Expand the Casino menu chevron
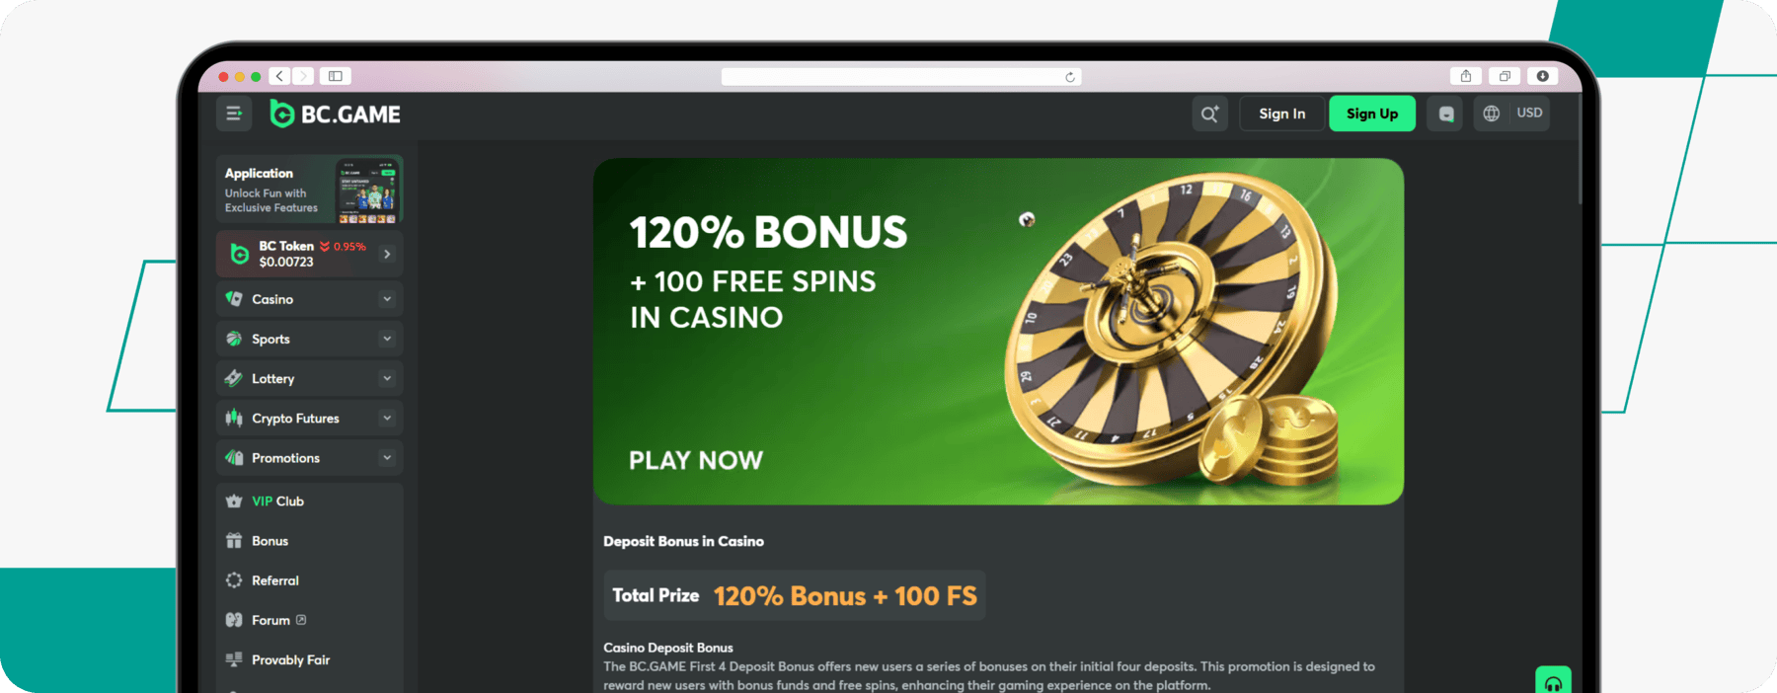 387,299
